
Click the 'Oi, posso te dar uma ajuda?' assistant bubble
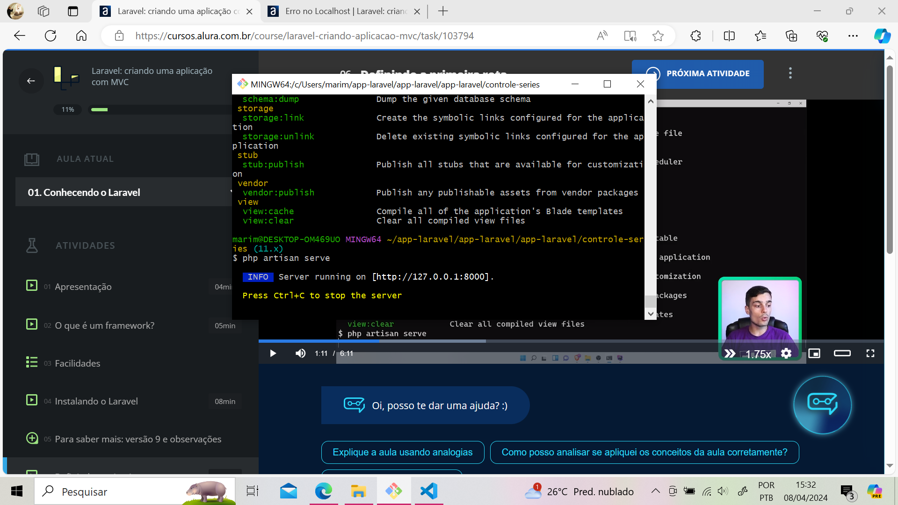(x=425, y=405)
